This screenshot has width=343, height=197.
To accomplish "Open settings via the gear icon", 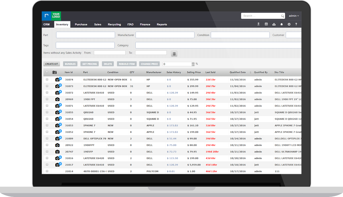I will coord(289,24).
